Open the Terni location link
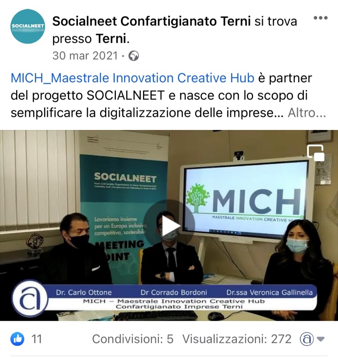The image size is (338, 358). (111, 39)
